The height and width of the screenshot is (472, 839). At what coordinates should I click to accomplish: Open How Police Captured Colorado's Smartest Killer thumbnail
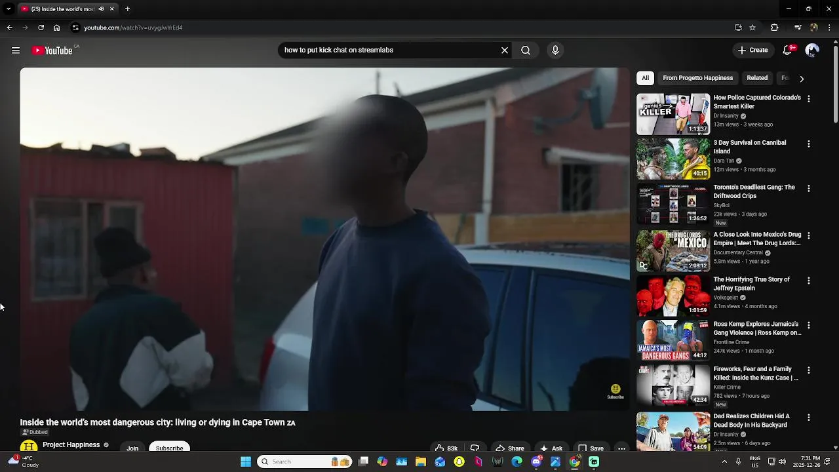pyautogui.click(x=673, y=114)
